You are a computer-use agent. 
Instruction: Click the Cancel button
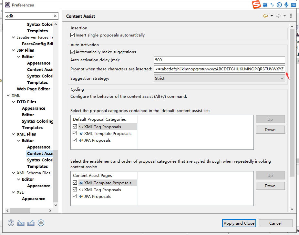pos(275,223)
